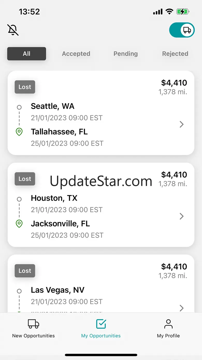
Task: Expand the Seattle to Tallahassee load chevron
Action: click(x=182, y=125)
